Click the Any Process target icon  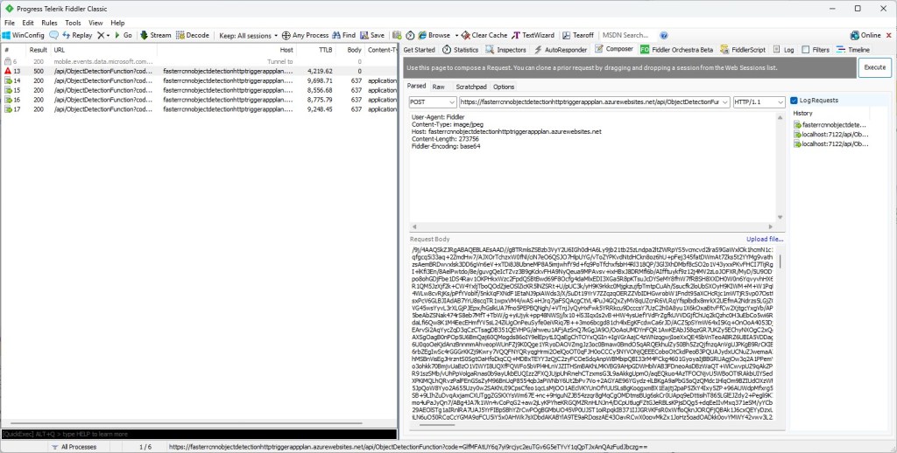(285, 35)
